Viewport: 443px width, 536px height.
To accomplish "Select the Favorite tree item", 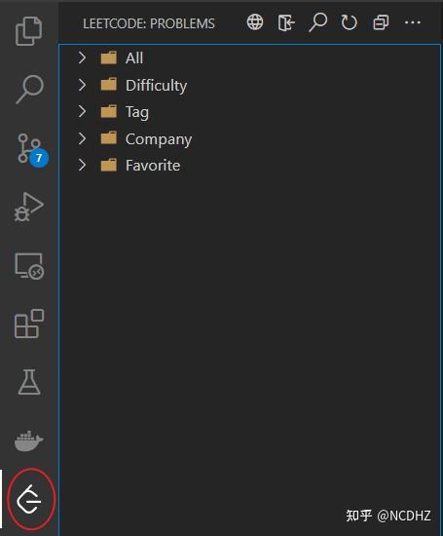I will (x=250, y=166).
